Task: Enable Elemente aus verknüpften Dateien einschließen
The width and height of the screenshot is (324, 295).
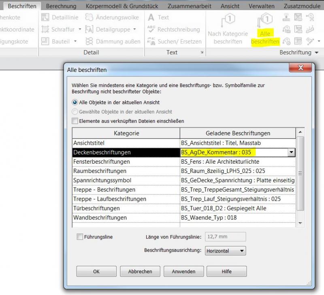Action: coord(75,121)
